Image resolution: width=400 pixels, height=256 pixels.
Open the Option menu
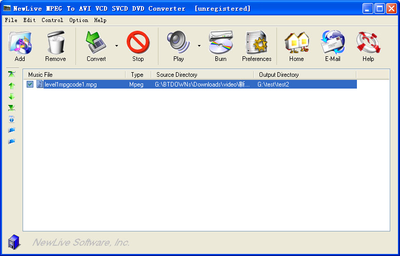[79, 20]
